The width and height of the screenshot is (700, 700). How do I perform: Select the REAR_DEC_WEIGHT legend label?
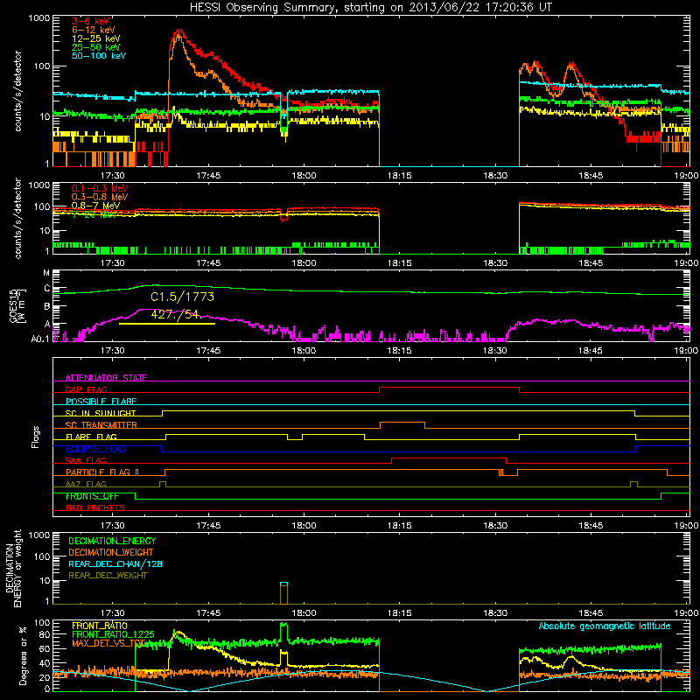(x=108, y=576)
